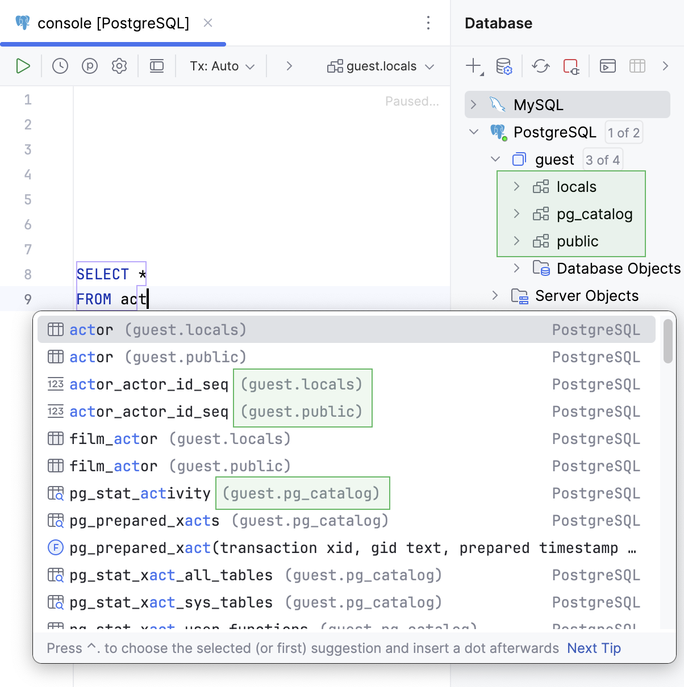Click the database refresh icon
This screenshot has height=687, width=684.
click(540, 66)
